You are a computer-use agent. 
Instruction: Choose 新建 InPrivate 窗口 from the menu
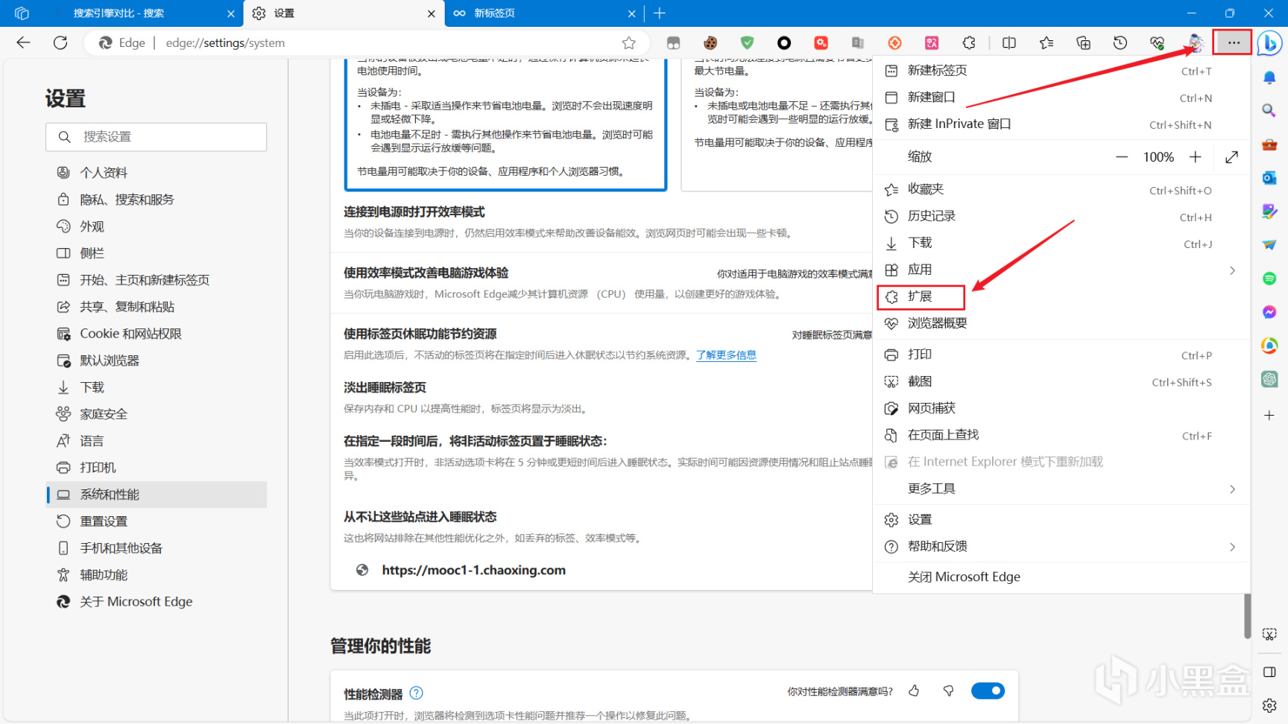pyautogui.click(x=1061, y=124)
